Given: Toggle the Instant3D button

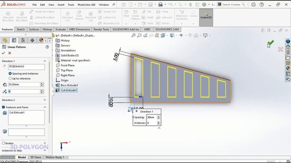Looking at the screenshot, I should point(206,17).
